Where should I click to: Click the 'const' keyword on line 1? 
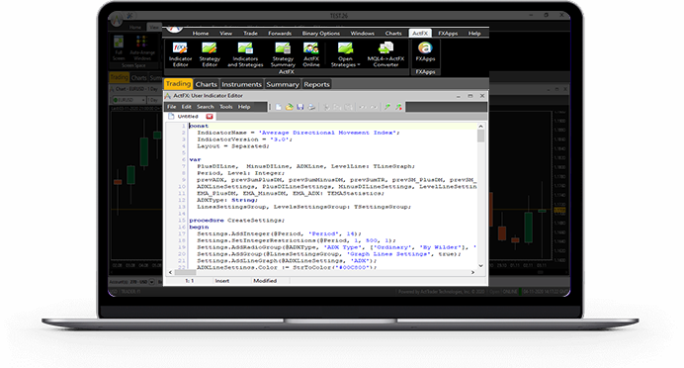tap(199, 126)
